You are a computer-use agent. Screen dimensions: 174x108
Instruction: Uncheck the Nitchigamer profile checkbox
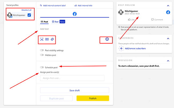click(x=29, y=15)
